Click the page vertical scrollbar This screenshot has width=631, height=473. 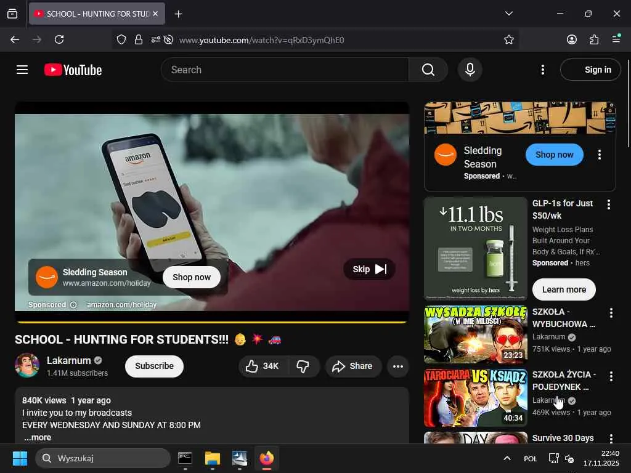pos(628,103)
